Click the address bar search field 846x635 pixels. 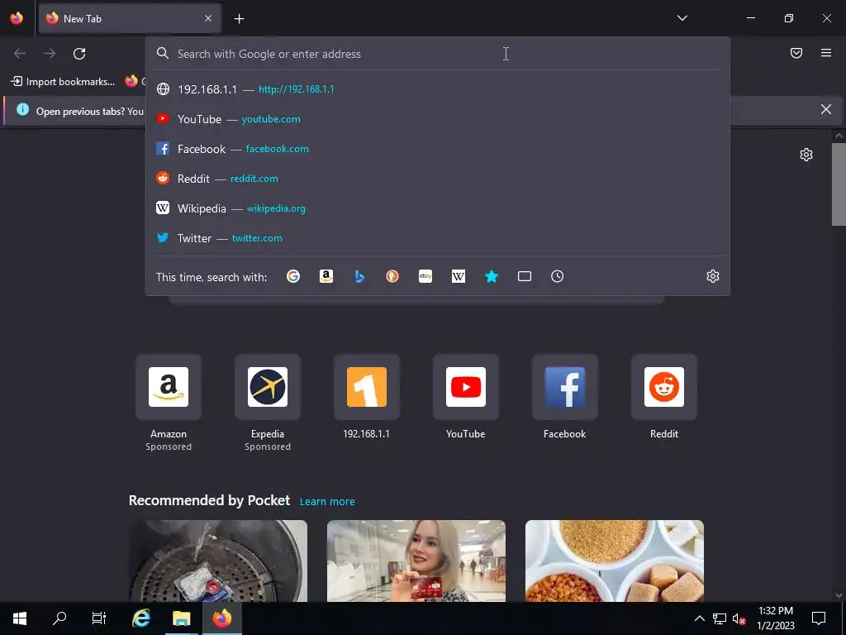coord(438,54)
